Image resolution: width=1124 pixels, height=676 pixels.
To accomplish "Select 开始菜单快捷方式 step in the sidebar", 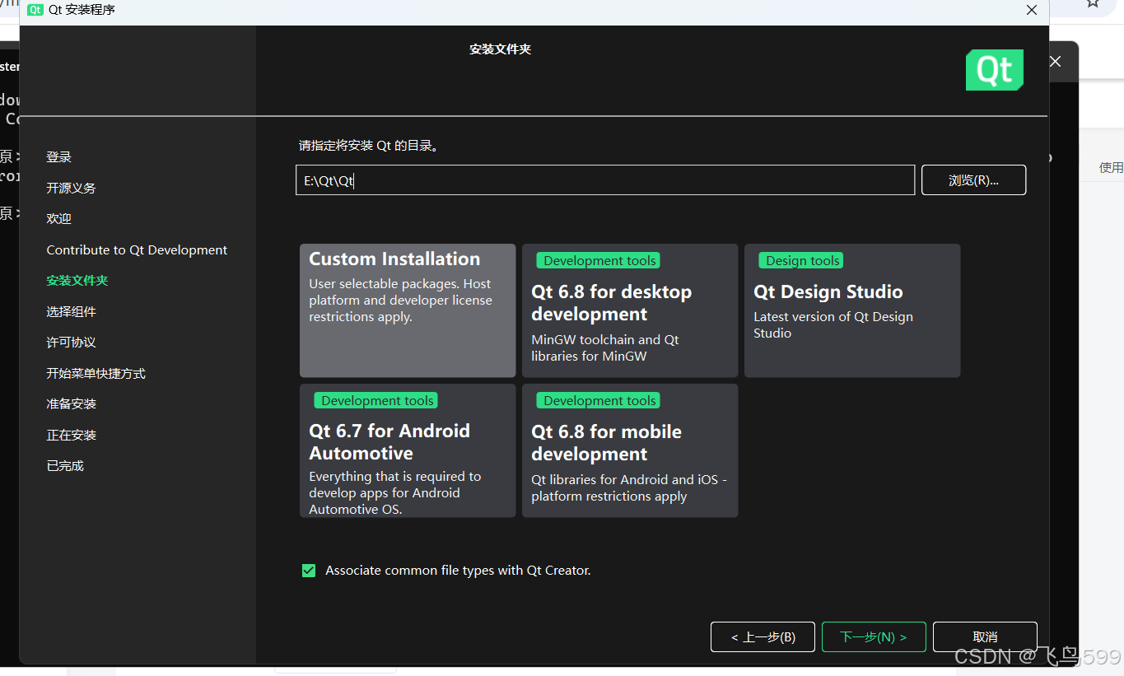I will pyautogui.click(x=96, y=374).
